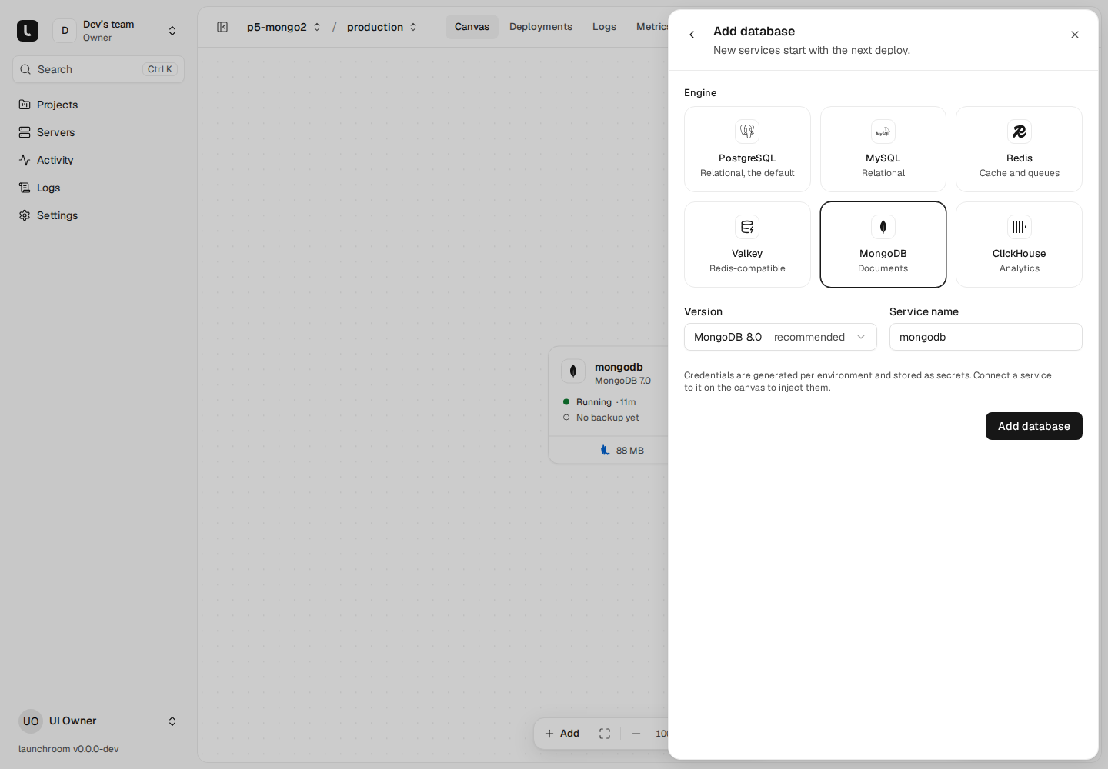This screenshot has width=1108, height=769.
Task: Open the Dev's team switcher
Action: [117, 31]
